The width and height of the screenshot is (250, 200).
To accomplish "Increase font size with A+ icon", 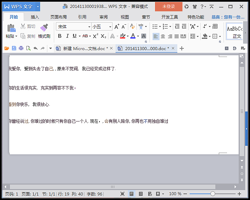I will [117, 27].
